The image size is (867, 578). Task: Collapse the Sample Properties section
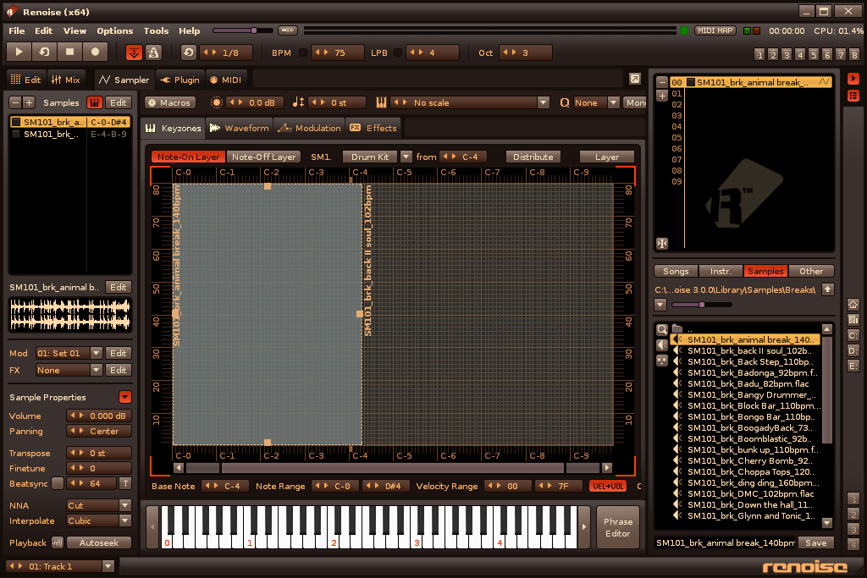125,397
